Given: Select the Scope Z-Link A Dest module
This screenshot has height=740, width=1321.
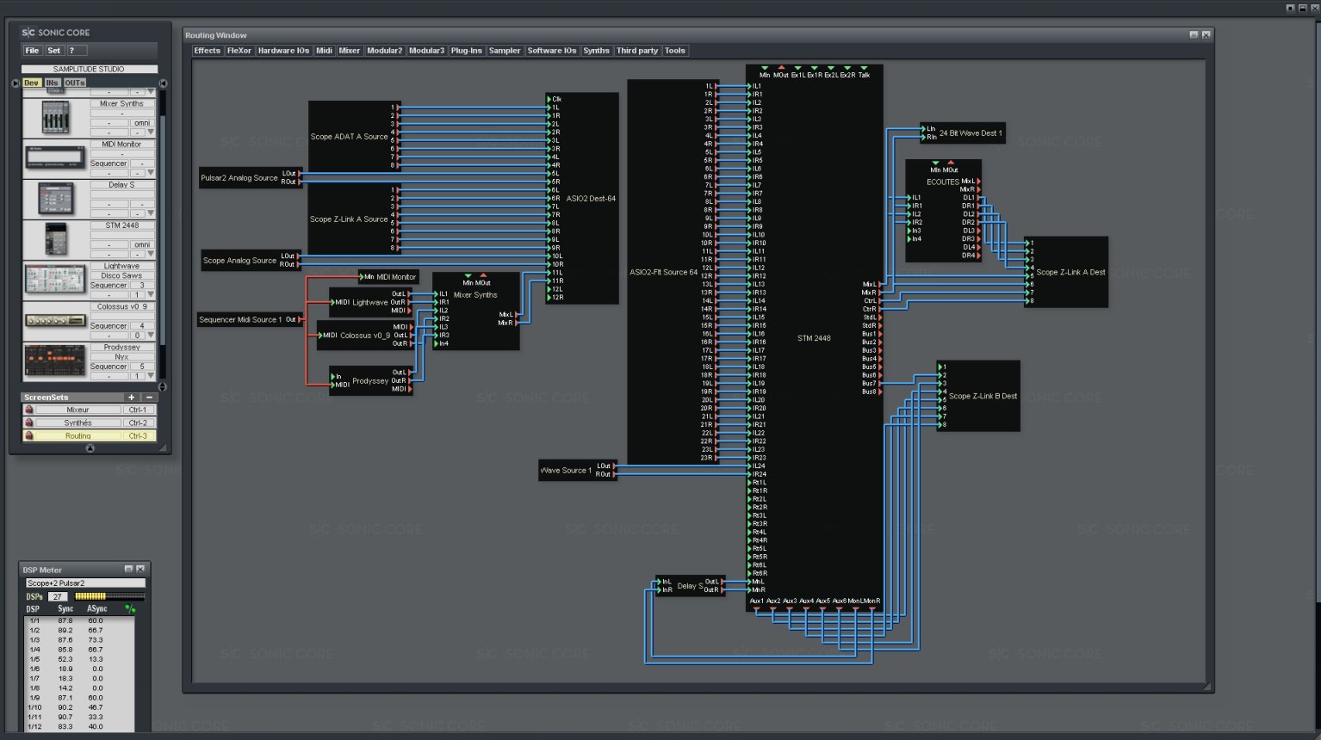Looking at the screenshot, I should point(1066,272).
